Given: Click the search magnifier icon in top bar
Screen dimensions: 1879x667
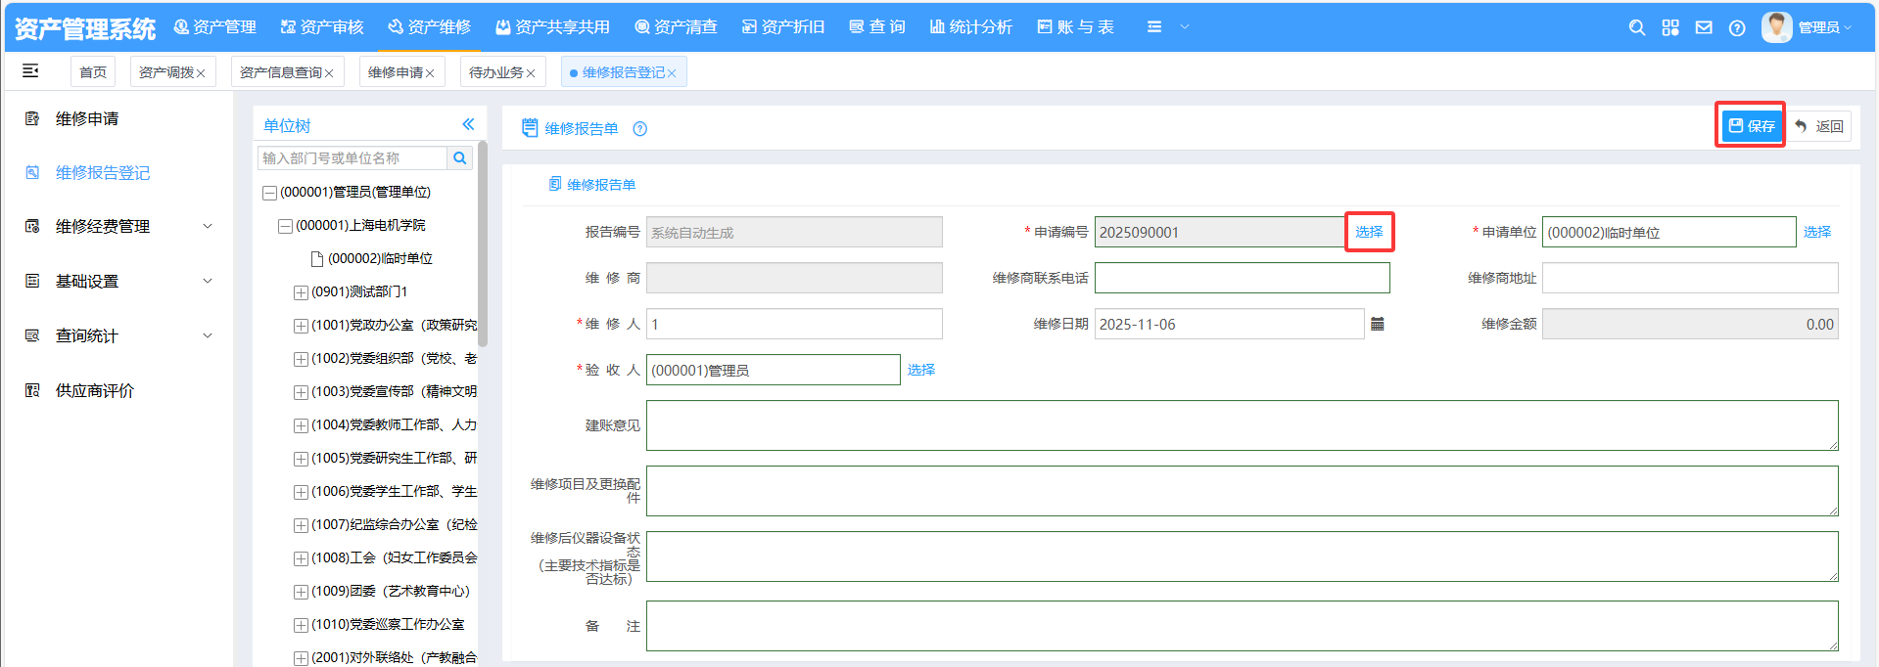Looking at the screenshot, I should coord(1636,27).
